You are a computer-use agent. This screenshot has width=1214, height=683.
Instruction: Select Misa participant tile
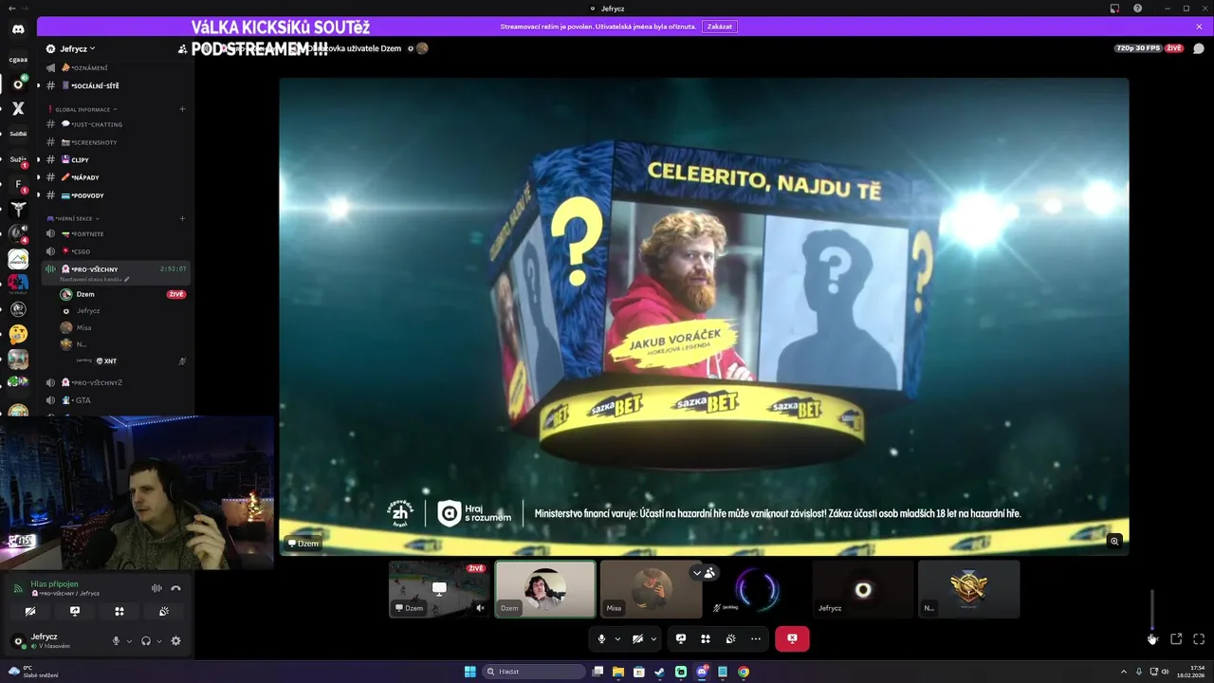tap(651, 589)
